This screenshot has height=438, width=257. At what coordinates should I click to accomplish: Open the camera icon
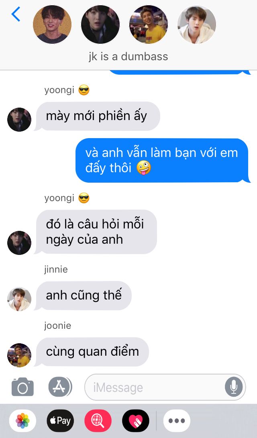tap(22, 387)
